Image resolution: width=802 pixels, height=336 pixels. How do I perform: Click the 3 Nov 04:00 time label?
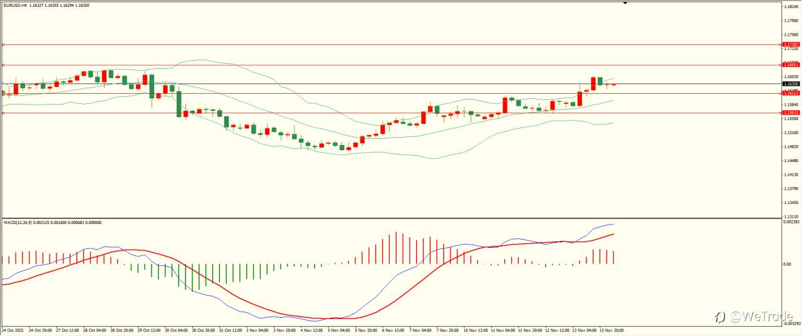coord(258,330)
